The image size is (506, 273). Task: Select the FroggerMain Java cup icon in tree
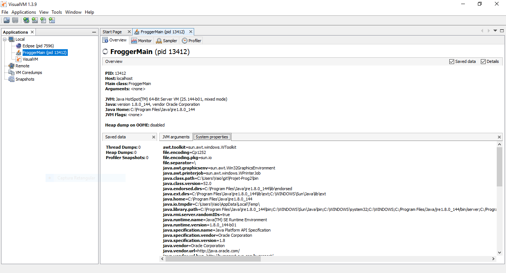pyautogui.click(x=19, y=53)
